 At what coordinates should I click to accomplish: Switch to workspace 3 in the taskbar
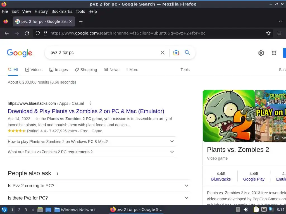point(26,210)
